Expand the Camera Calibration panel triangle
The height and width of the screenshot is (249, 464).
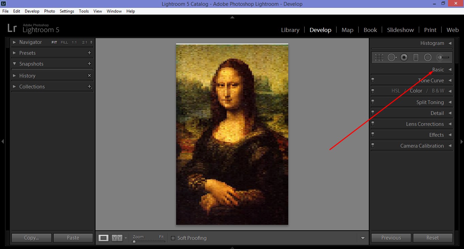point(450,146)
